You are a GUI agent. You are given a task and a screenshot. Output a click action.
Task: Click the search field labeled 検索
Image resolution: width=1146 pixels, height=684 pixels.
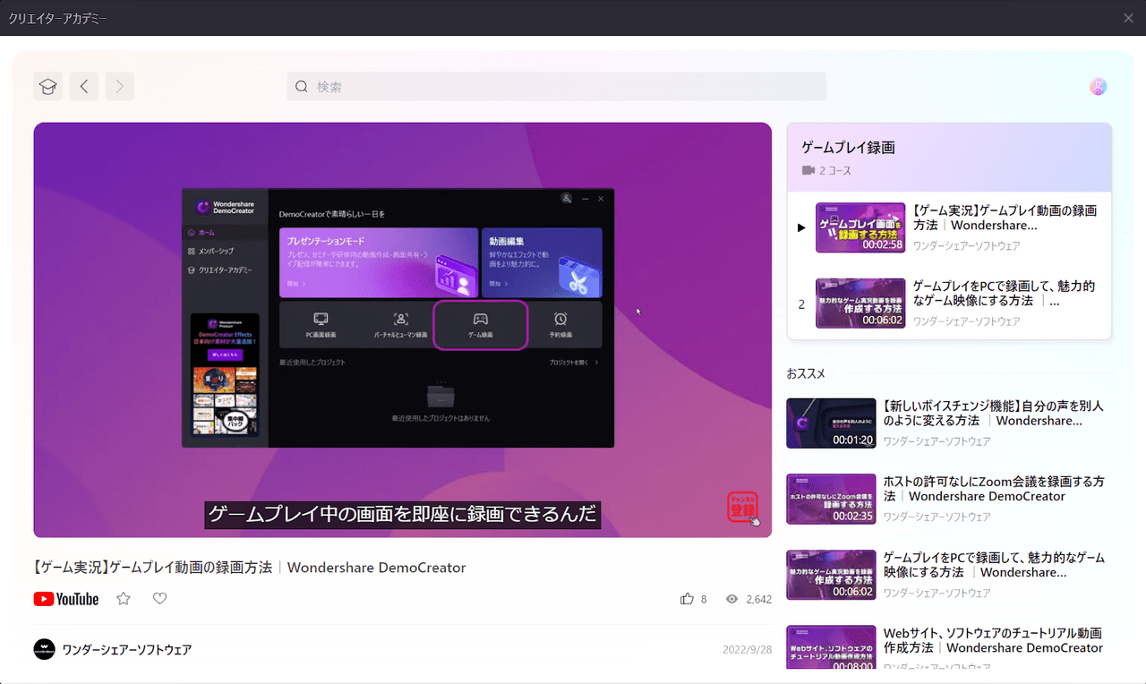click(556, 87)
